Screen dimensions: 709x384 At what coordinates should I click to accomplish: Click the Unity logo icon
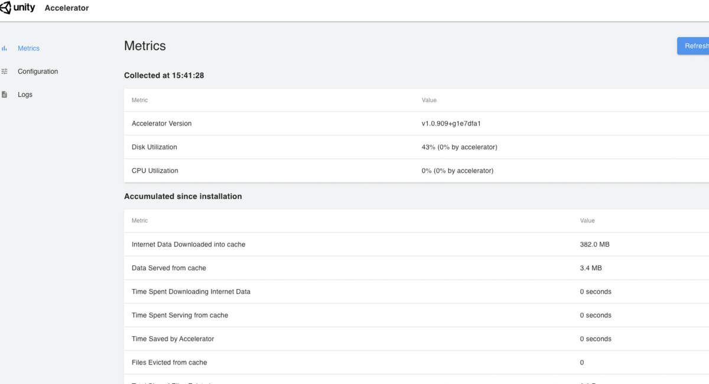click(x=5, y=8)
